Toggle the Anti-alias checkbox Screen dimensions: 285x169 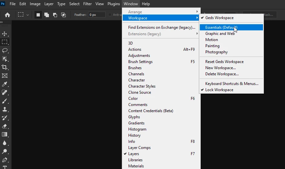110,15
